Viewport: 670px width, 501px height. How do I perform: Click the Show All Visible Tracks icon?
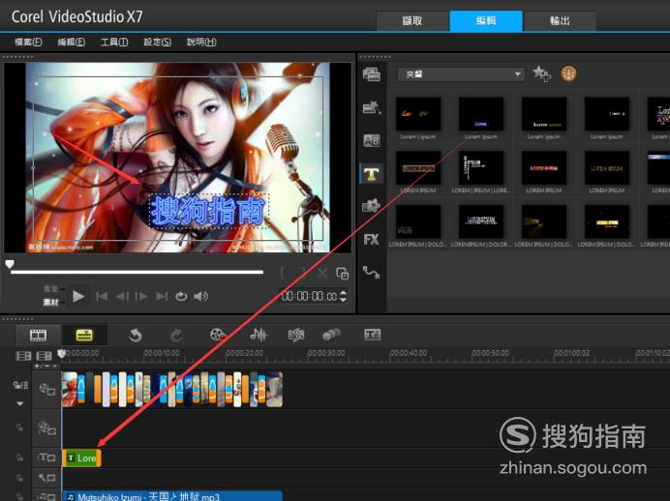pyautogui.click(x=23, y=356)
